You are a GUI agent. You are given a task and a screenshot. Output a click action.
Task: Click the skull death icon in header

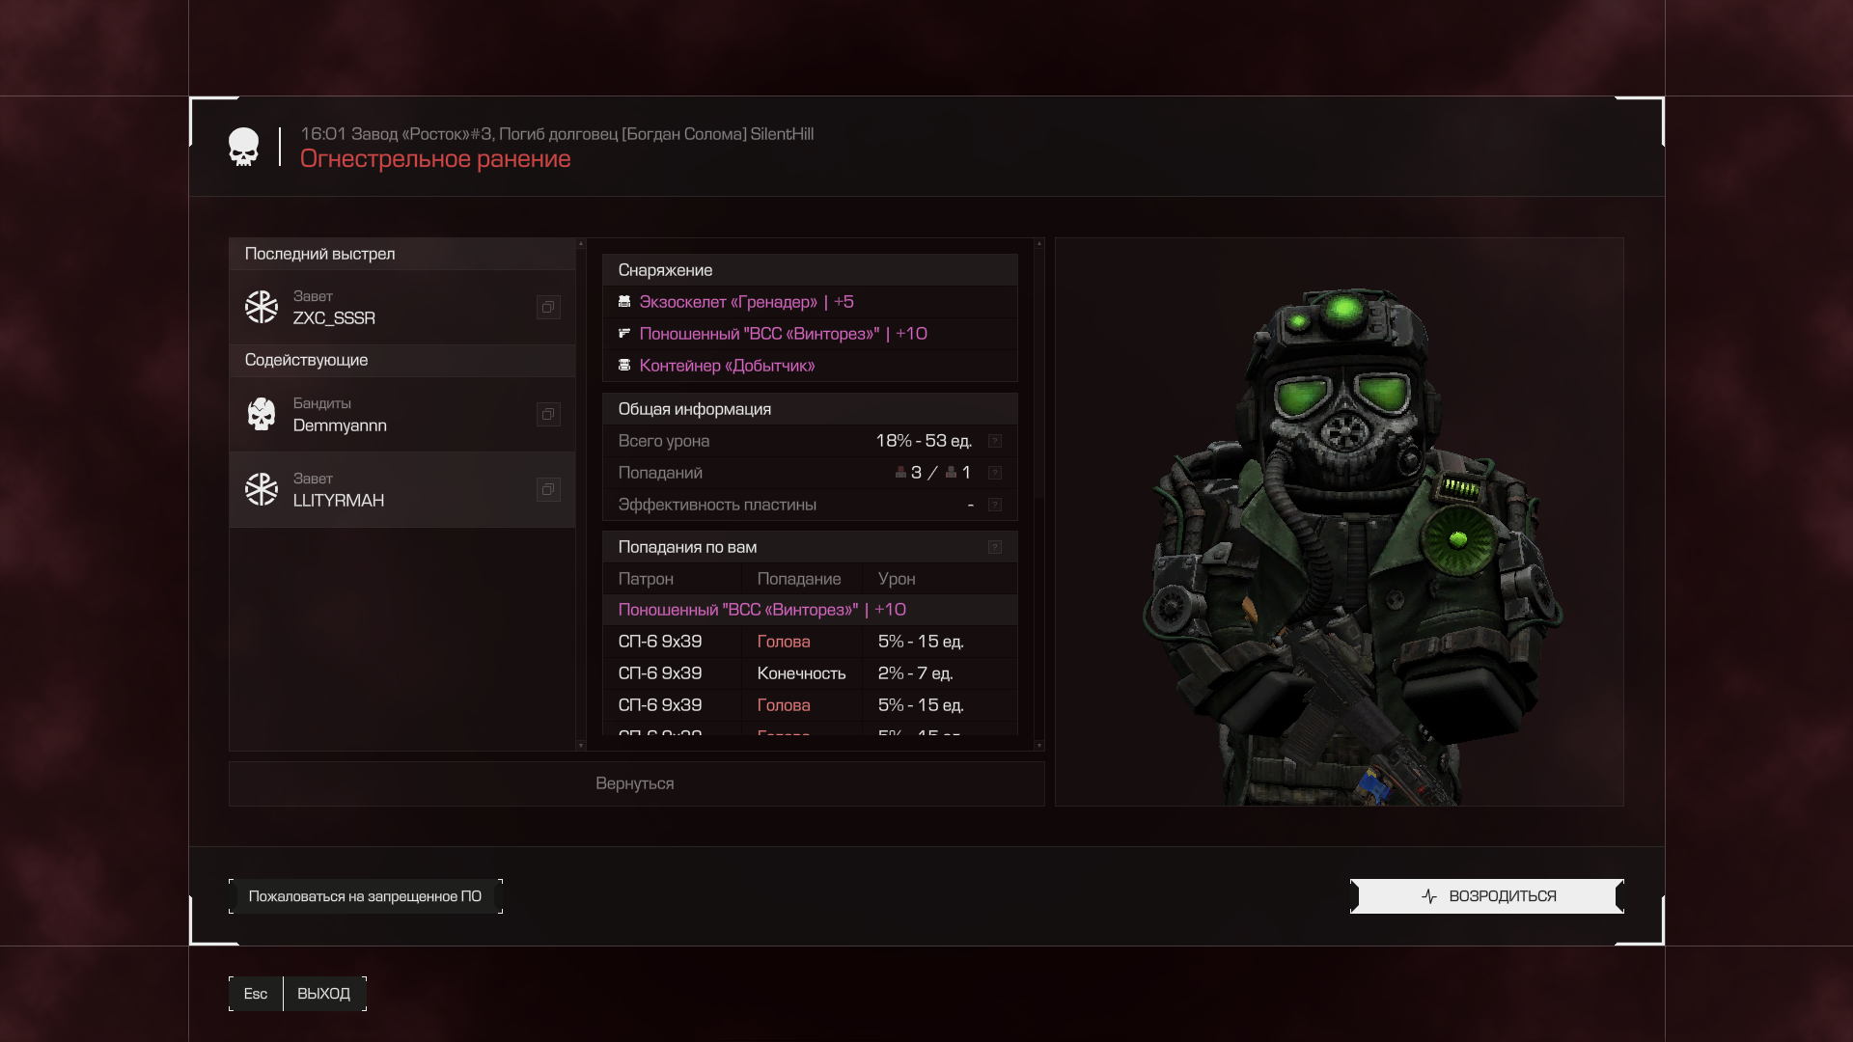pos(243,147)
